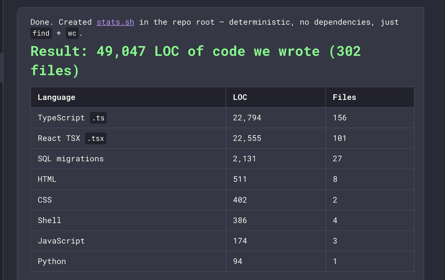Select the Python row label
The width and height of the screenshot is (445, 280).
click(x=52, y=262)
